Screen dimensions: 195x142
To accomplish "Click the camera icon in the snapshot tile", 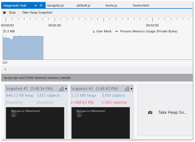I will (150, 112).
